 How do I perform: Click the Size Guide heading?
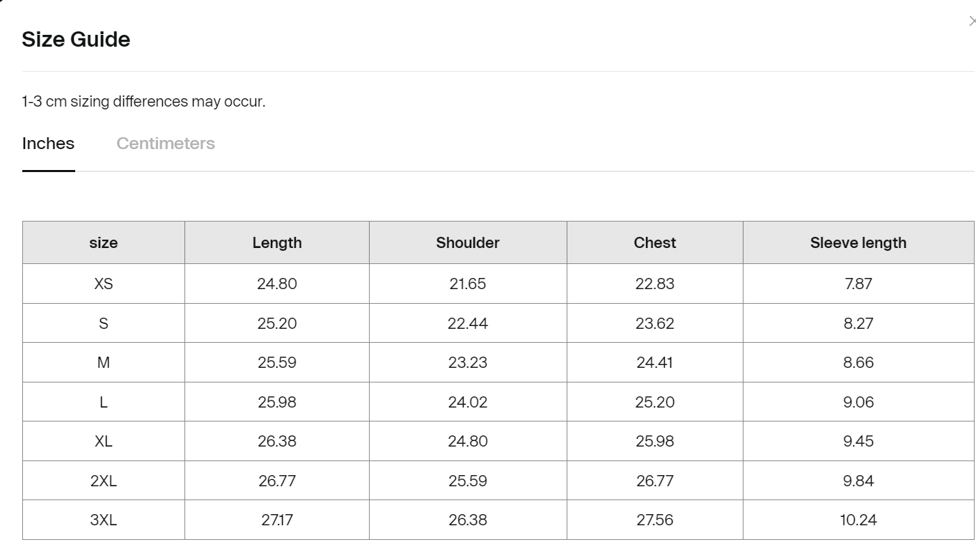76,40
